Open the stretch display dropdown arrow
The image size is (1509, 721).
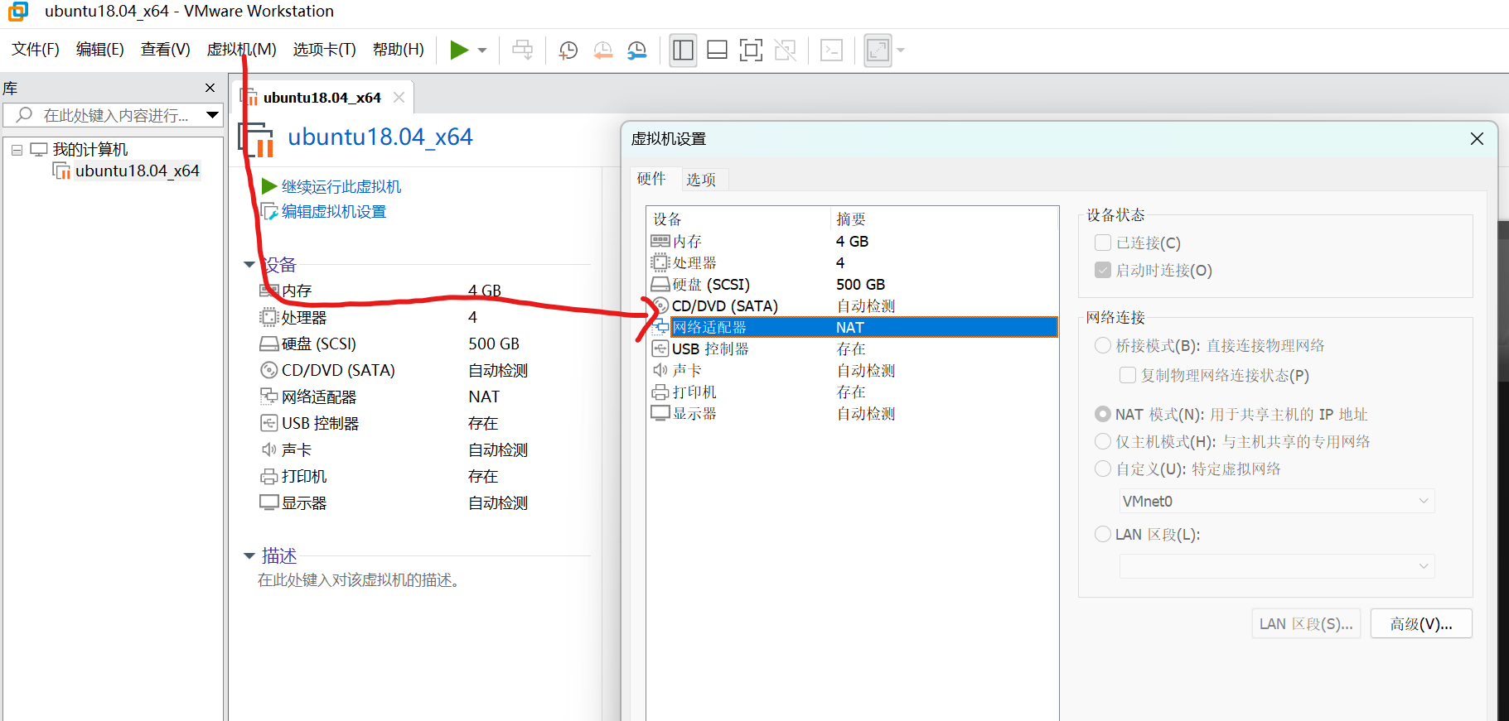[901, 50]
